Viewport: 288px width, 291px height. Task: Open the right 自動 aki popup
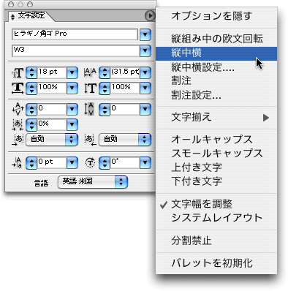[x=125, y=140]
